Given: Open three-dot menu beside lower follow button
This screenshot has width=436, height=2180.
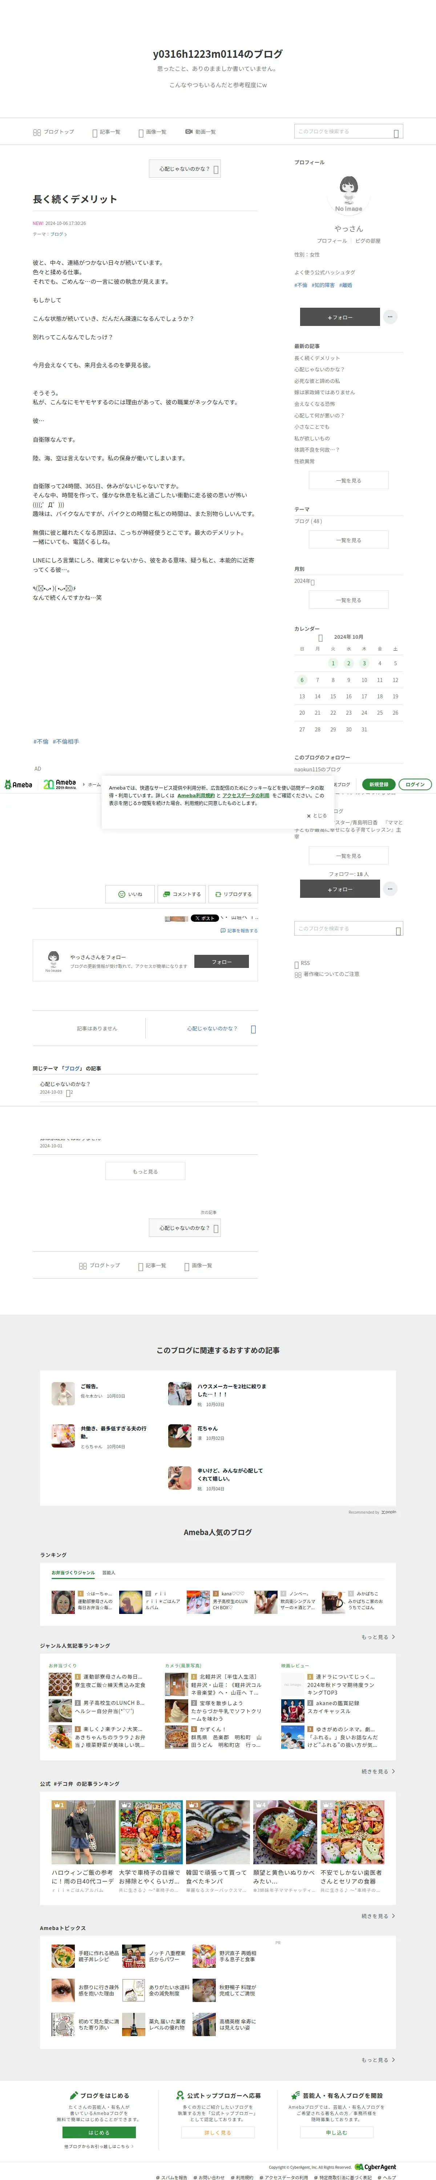Looking at the screenshot, I should tap(390, 889).
